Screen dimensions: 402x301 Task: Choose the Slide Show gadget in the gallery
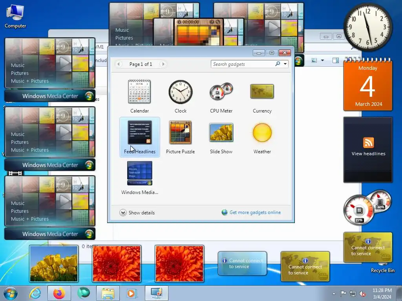click(221, 137)
